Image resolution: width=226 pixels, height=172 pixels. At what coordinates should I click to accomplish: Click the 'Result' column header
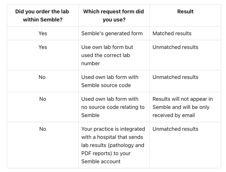pyautogui.click(x=185, y=11)
